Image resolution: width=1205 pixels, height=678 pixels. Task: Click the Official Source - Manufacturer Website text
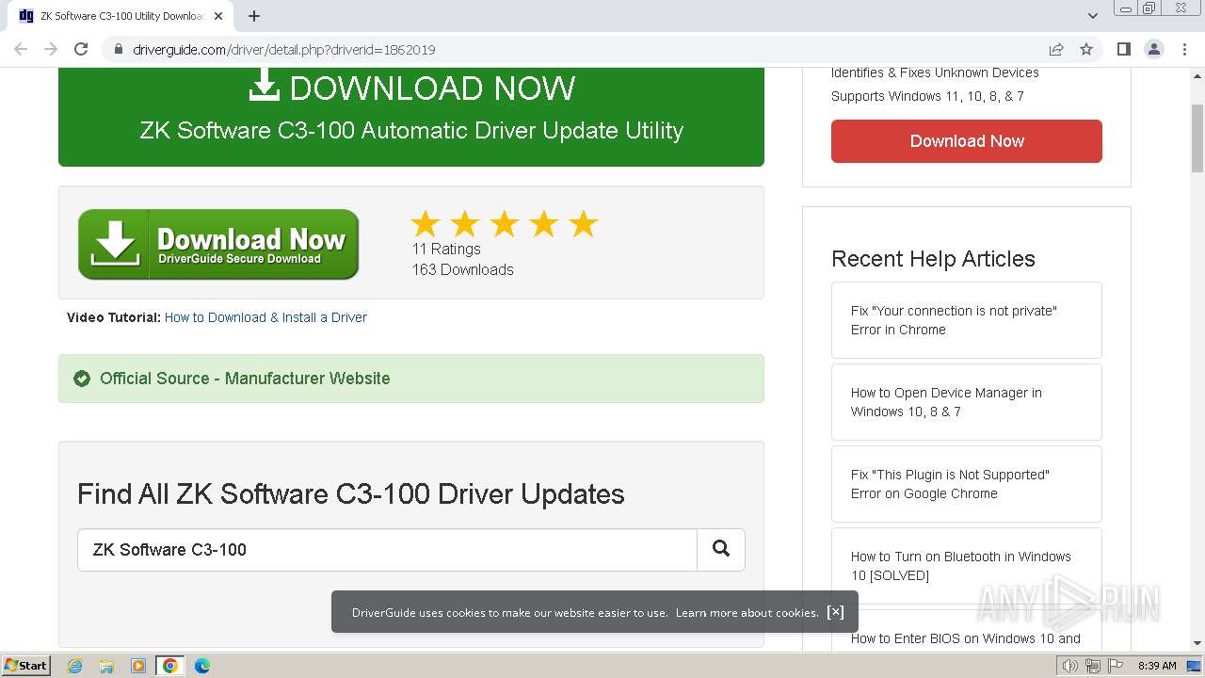245,379
